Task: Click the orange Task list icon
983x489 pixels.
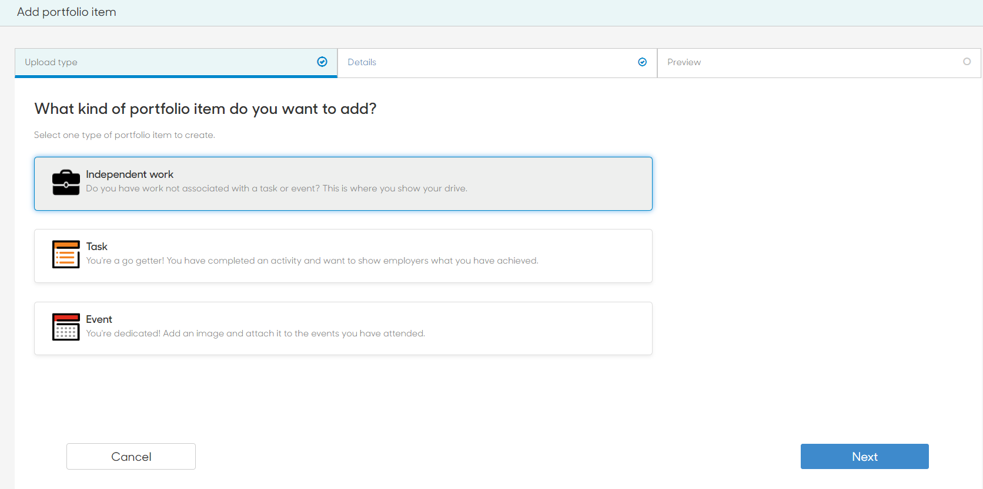Action: [66, 254]
